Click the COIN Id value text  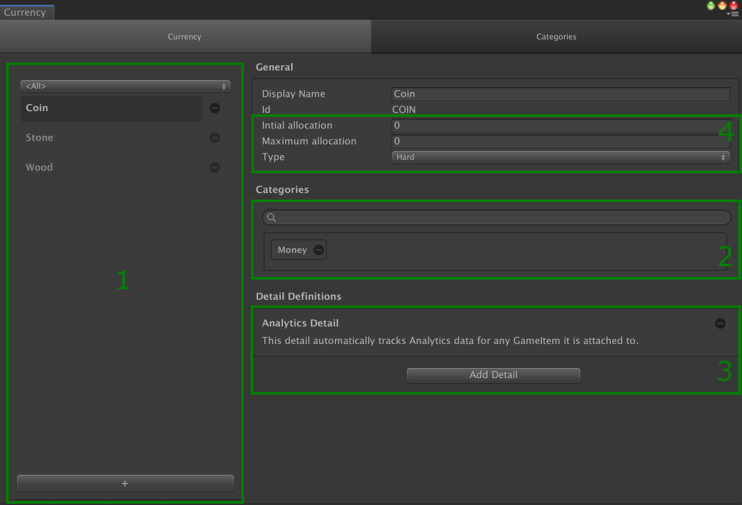point(404,110)
